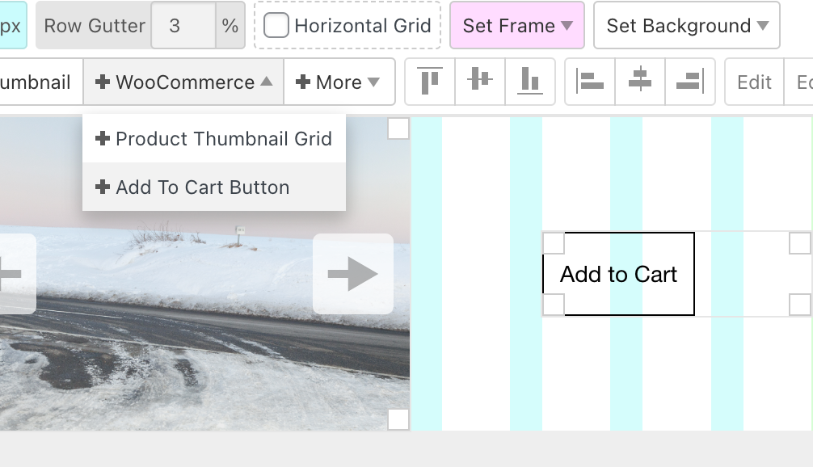The width and height of the screenshot is (813, 467).
Task: Click the align vertical centers icon
Action: (480, 82)
